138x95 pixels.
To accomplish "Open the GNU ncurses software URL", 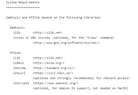I will point(66,43).
